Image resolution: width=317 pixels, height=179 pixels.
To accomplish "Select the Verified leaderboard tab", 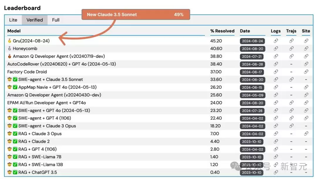I will coord(35,20).
